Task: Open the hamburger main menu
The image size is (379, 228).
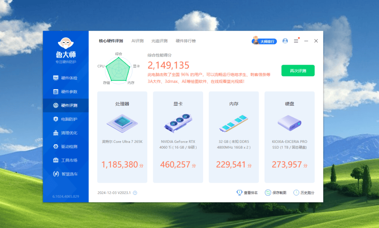Action: tap(296, 41)
